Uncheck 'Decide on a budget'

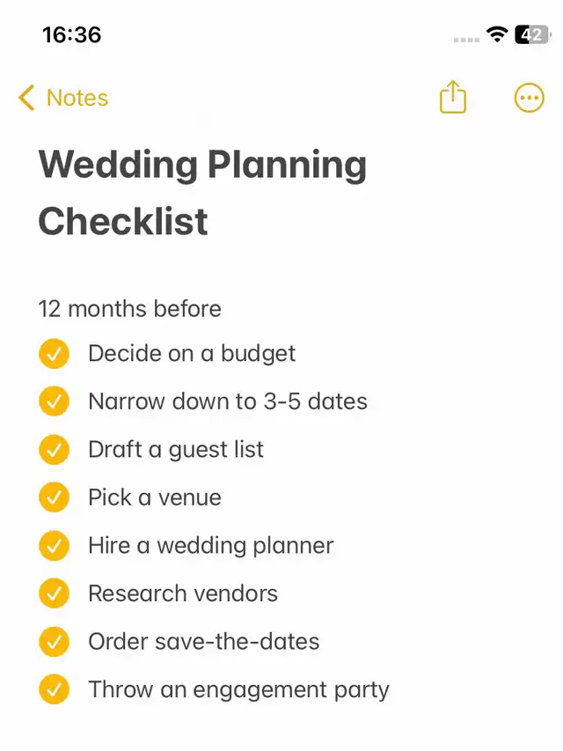click(54, 354)
